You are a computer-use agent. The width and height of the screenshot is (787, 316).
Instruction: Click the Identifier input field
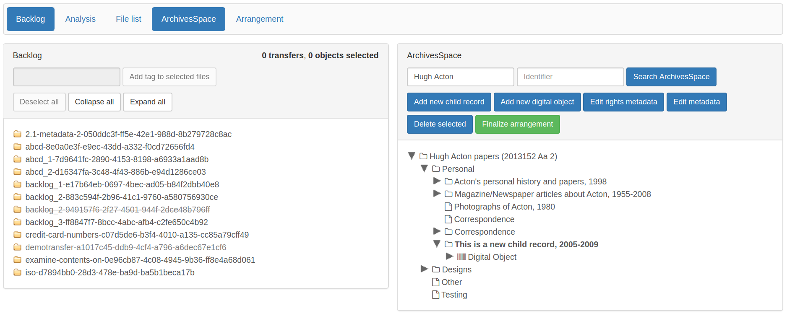[x=570, y=77]
